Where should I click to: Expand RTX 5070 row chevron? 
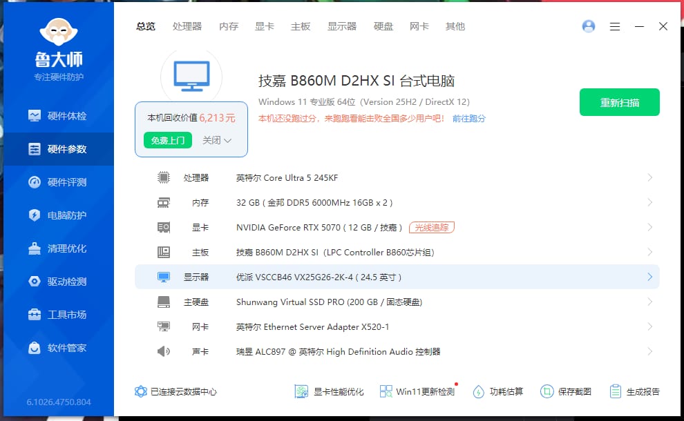click(x=650, y=228)
